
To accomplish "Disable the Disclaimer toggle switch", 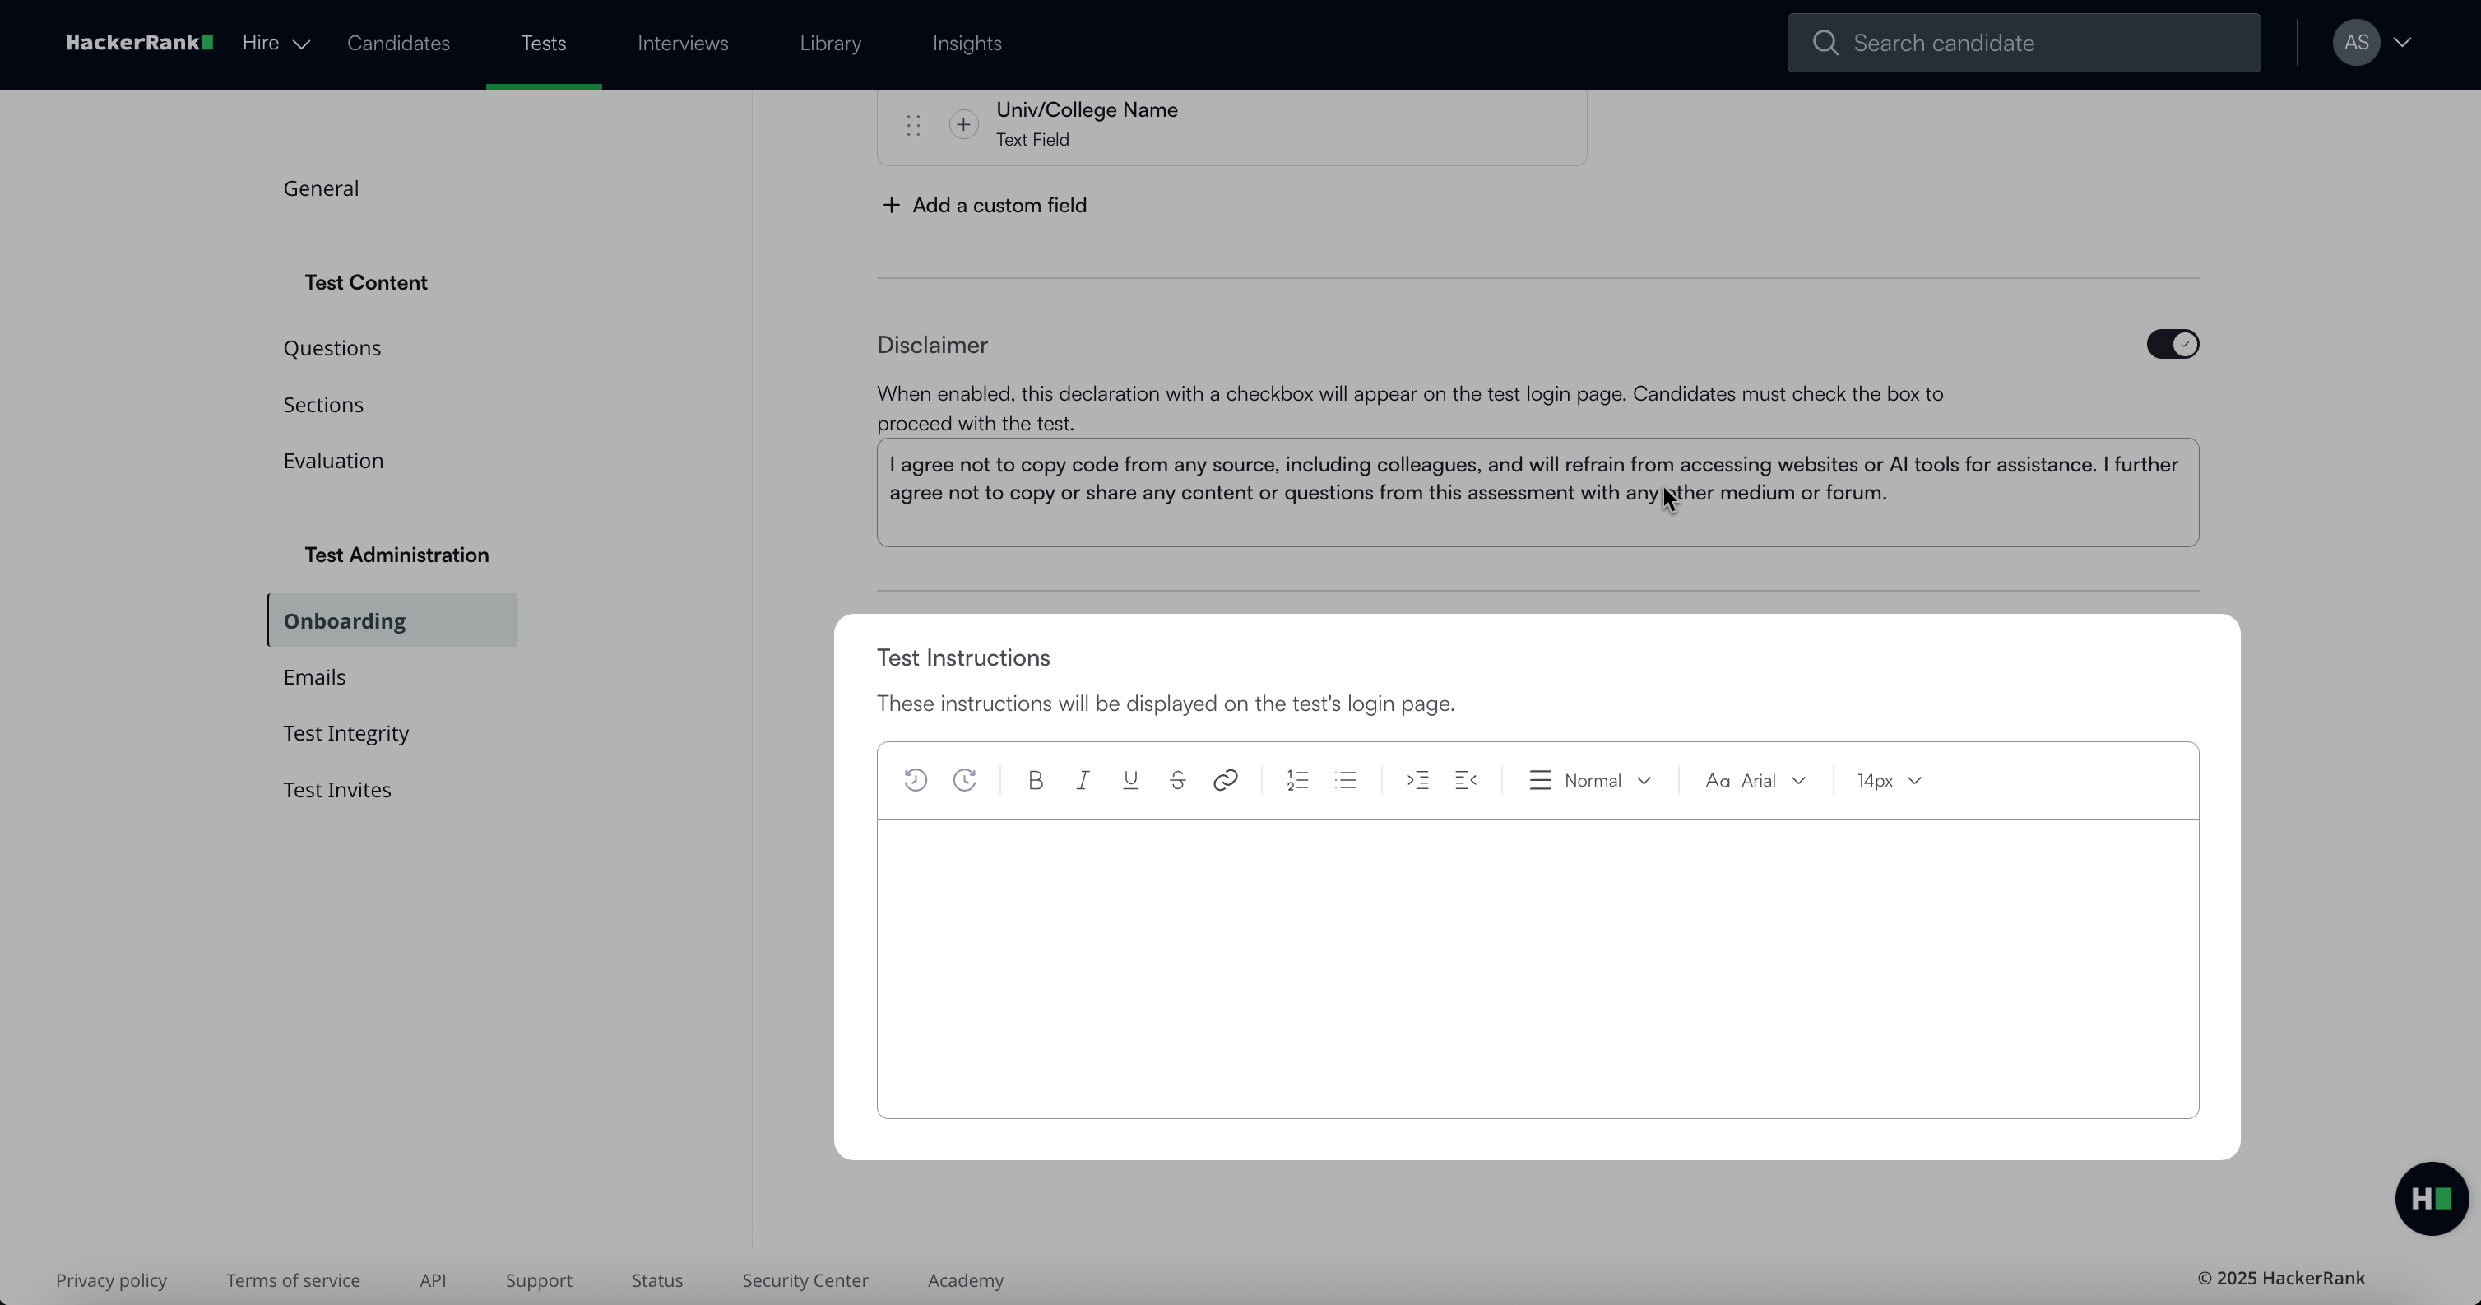I will point(2172,345).
